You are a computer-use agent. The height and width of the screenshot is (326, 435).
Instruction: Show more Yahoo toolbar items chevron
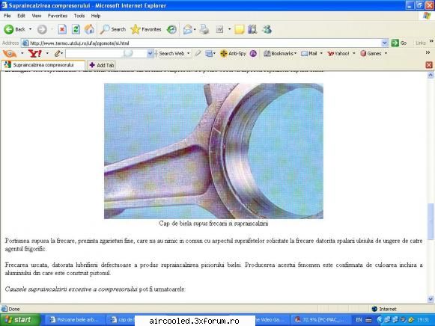(x=428, y=52)
